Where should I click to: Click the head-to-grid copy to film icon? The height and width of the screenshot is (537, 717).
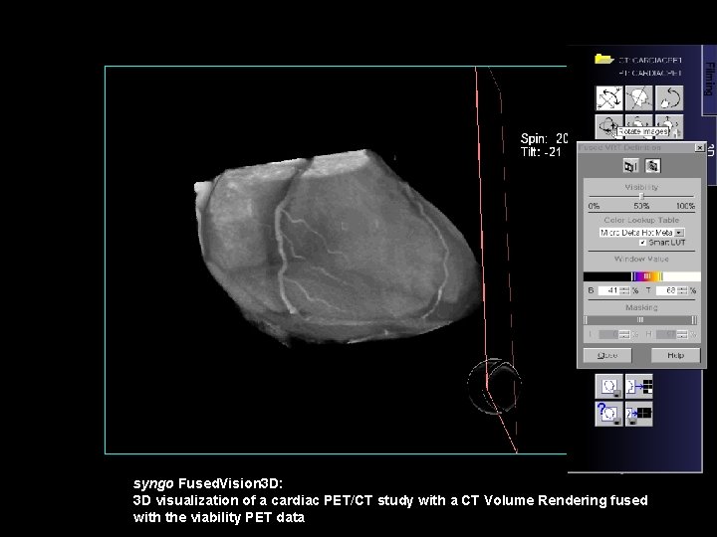coord(638,387)
